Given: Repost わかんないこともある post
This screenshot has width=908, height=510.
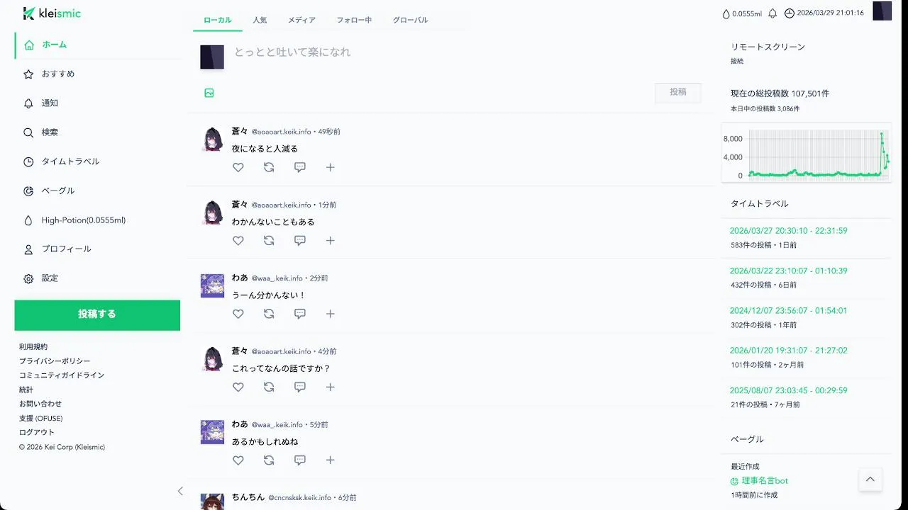Looking at the screenshot, I should pos(269,241).
